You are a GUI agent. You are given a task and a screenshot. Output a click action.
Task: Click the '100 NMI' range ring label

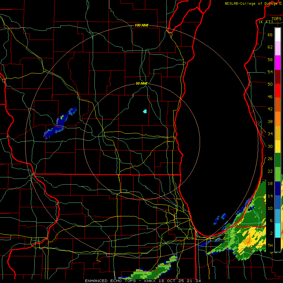tap(141, 25)
